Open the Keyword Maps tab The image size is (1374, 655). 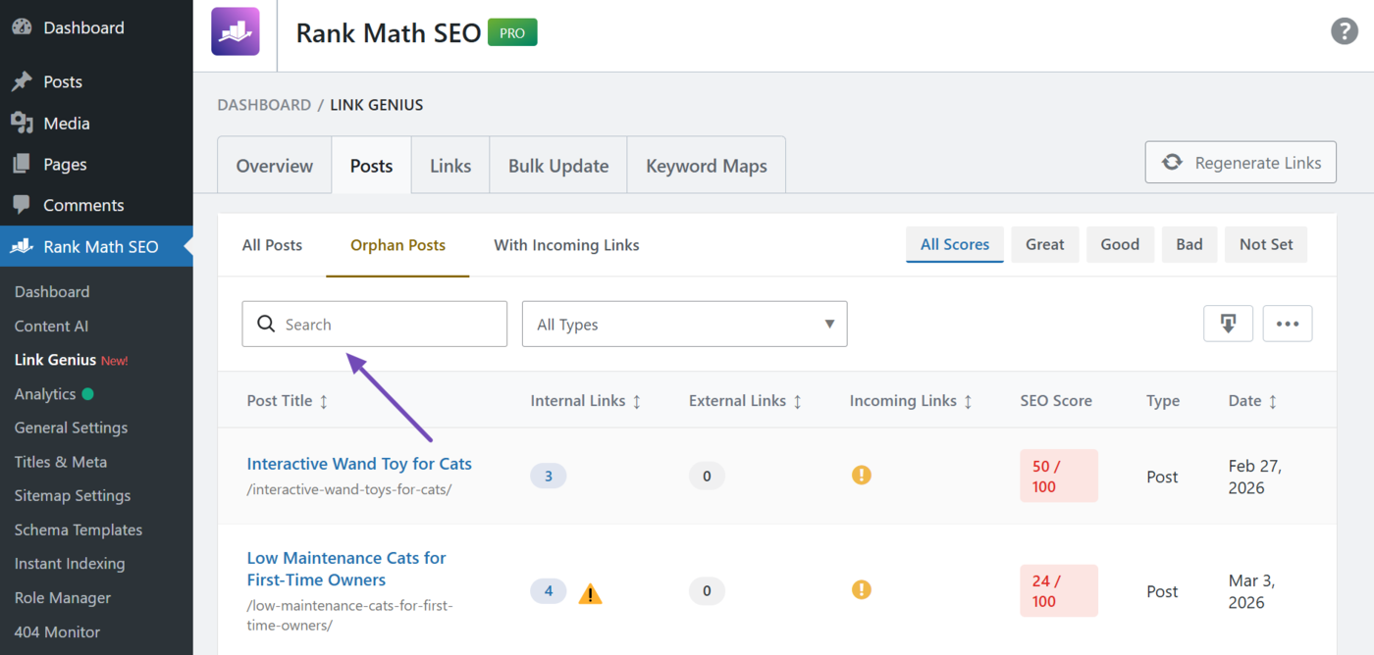[707, 166]
